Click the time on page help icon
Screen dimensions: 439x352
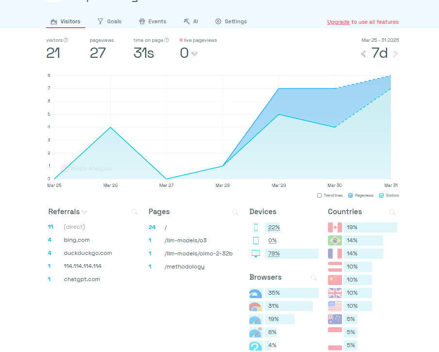pos(166,40)
